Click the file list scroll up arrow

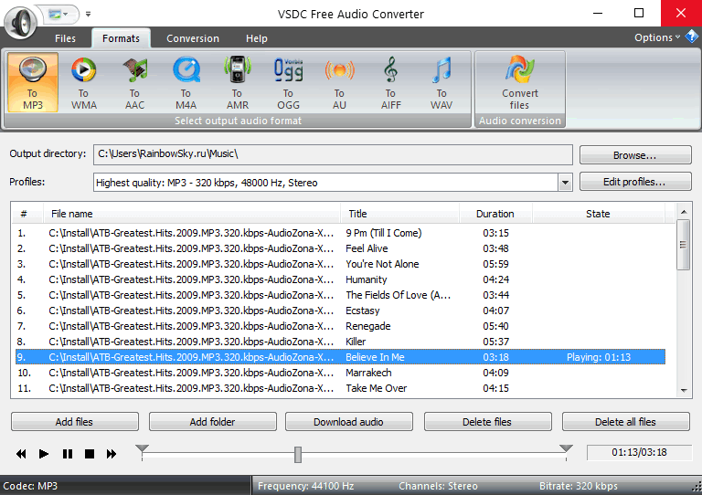pyautogui.click(x=683, y=212)
